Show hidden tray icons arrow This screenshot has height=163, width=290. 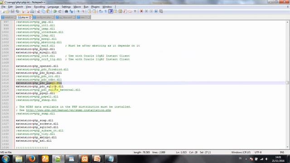(x=246, y=159)
